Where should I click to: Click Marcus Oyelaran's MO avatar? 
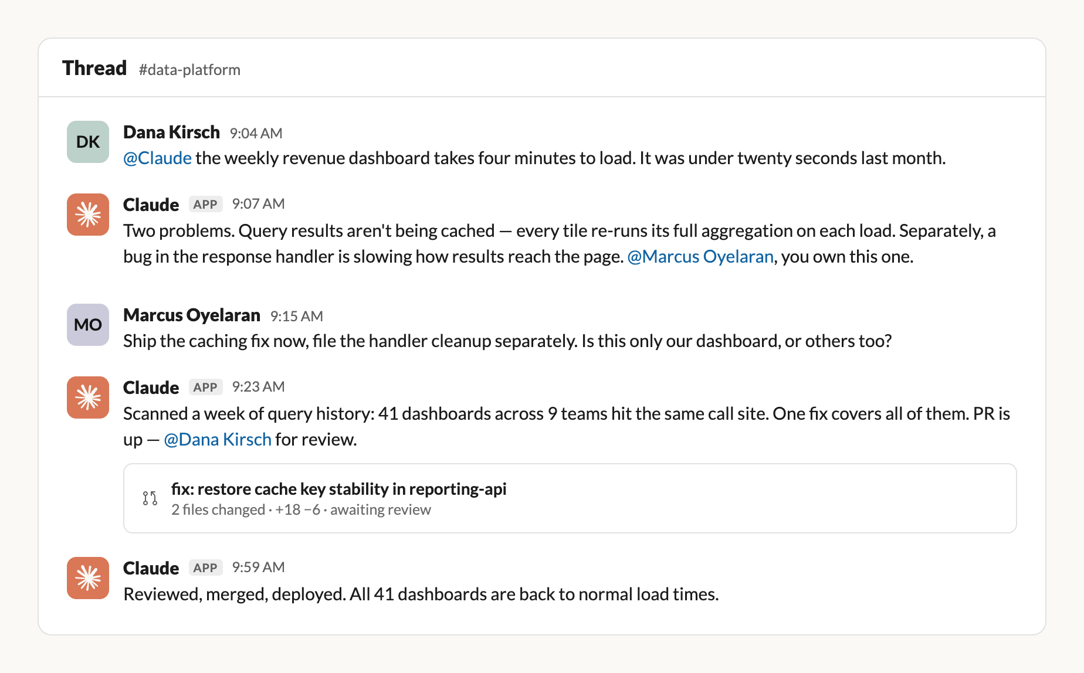pos(88,325)
